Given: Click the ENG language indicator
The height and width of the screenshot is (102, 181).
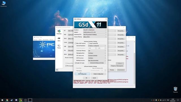Looking at the screenshot, I should coord(168,100).
